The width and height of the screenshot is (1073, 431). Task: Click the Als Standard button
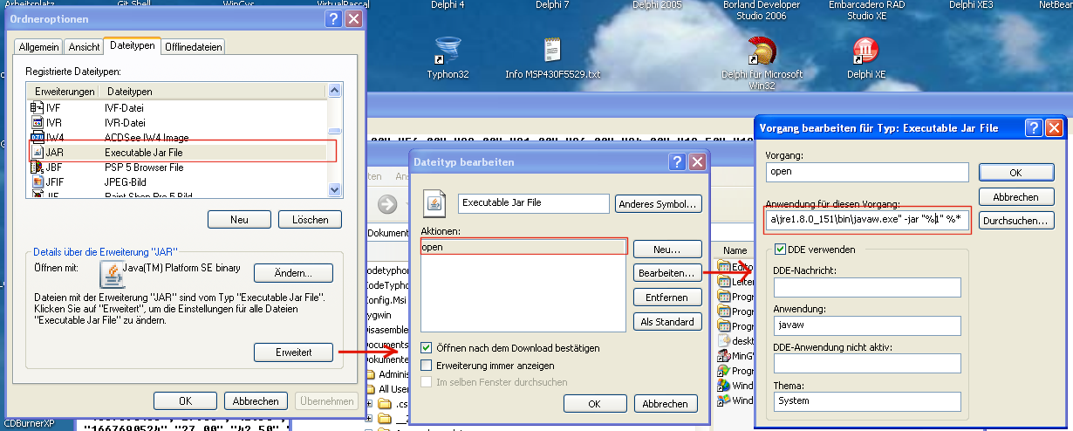tap(668, 322)
